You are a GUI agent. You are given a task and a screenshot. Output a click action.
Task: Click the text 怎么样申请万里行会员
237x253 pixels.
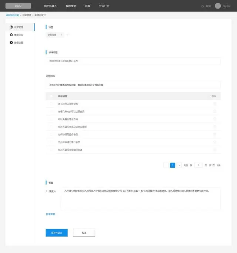tap(69, 142)
